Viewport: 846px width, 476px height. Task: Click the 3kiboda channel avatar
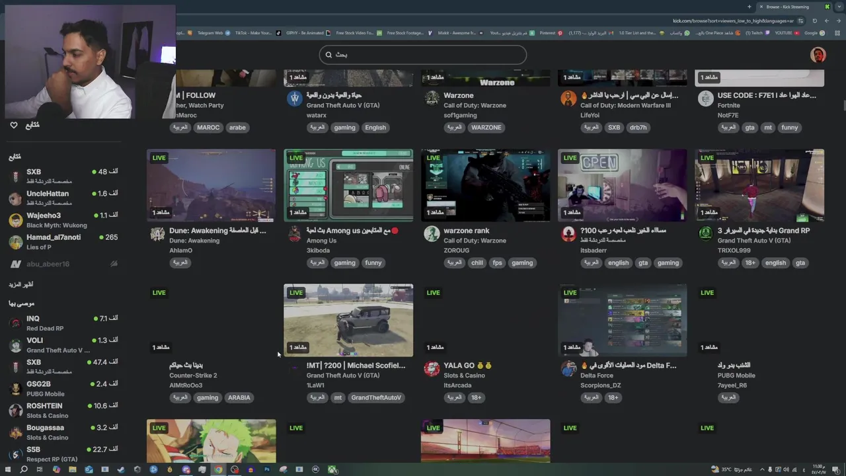(295, 235)
